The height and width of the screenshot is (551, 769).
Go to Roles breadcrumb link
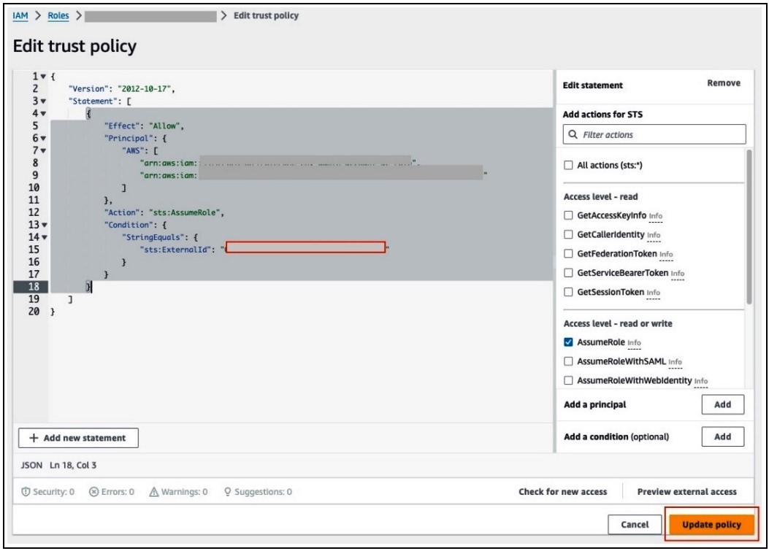58,15
